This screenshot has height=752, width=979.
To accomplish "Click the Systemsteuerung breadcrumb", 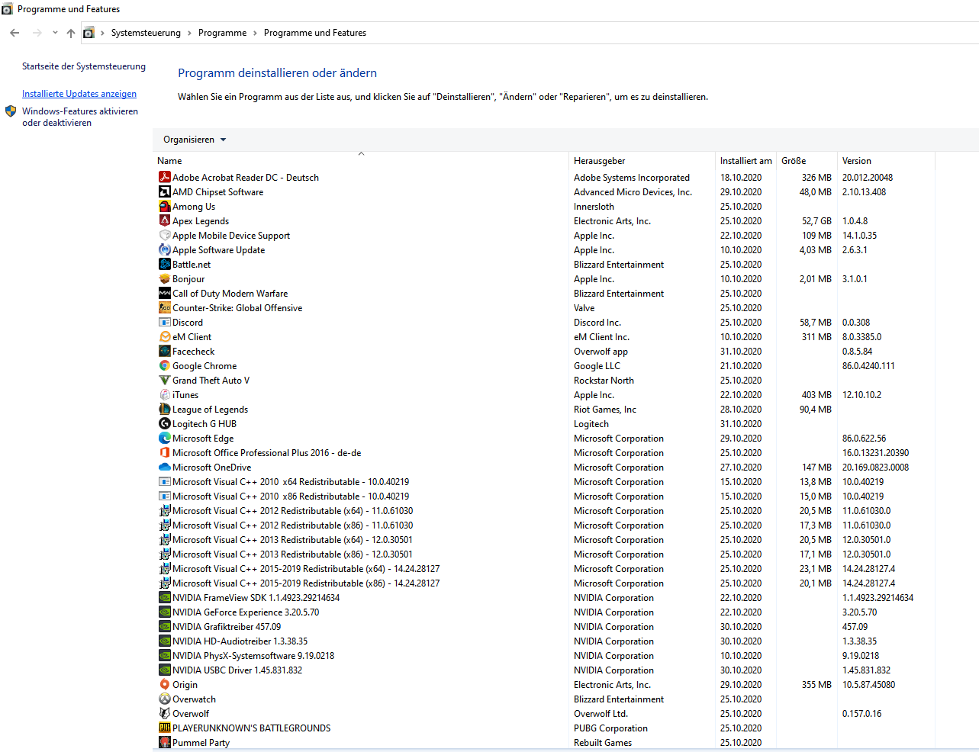I will click(146, 33).
